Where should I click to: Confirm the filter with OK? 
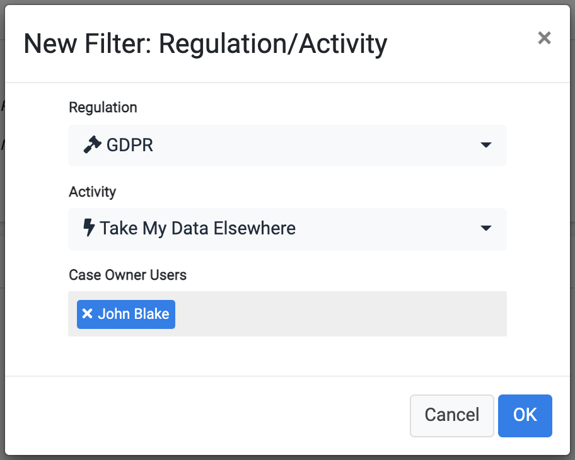point(525,416)
